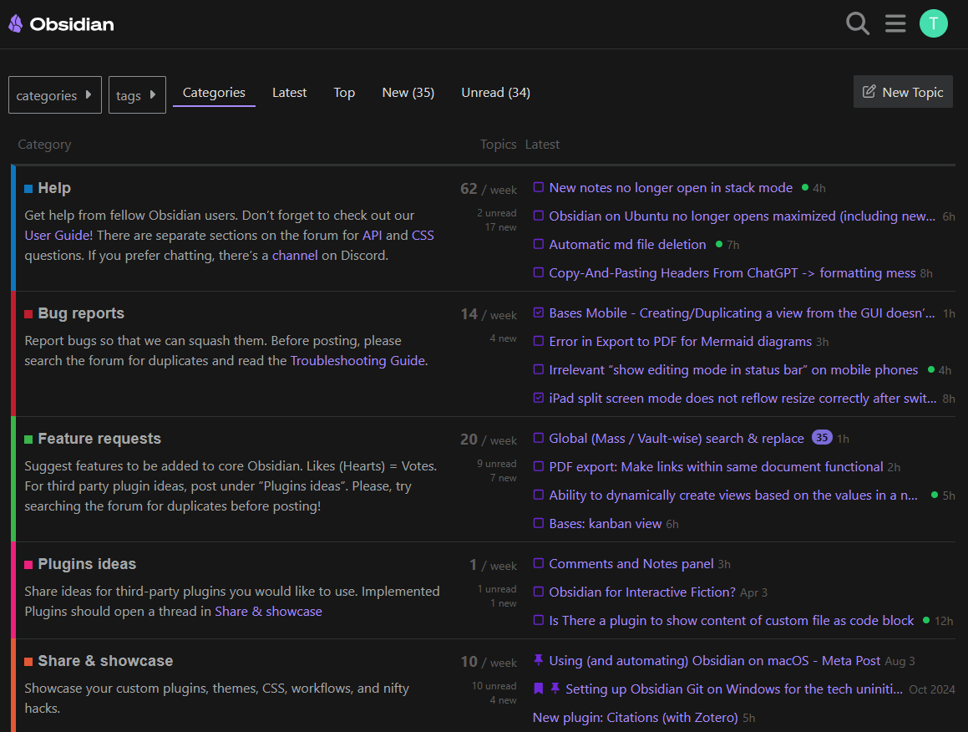This screenshot has height=732, width=968.
Task: Switch to the Latest tab
Action: click(289, 93)
